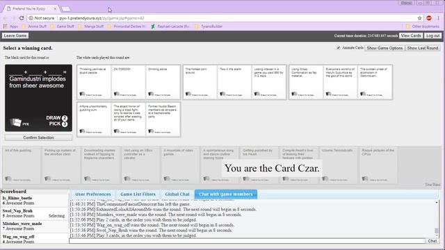Viewport: 445px width, 250px height.
Task: Select the Gamindustri implodes black card
Action: click(x=39, y=98)
